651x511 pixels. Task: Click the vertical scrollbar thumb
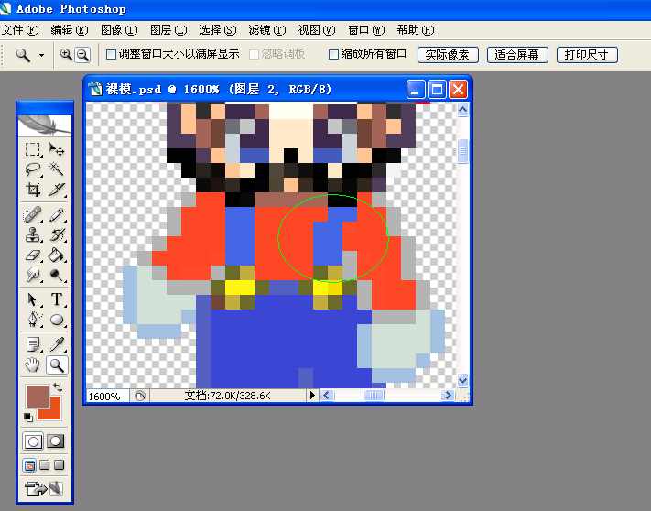462,151
